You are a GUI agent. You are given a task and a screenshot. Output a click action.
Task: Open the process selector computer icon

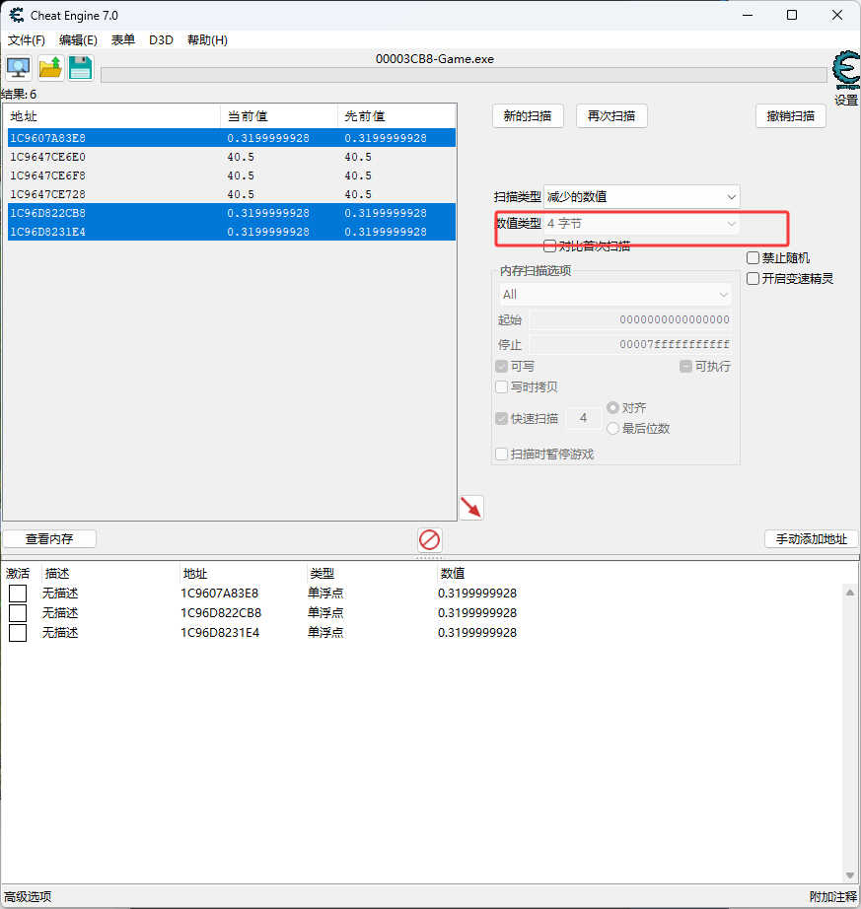pos(19,68)
